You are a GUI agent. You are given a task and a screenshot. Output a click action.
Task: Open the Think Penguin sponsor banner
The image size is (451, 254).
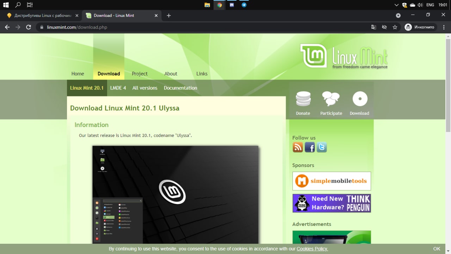coord(332,203)
